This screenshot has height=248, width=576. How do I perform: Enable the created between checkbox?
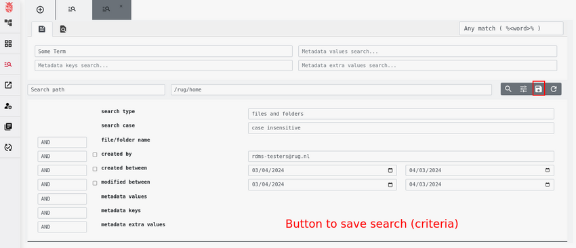(x=95, y=169)
